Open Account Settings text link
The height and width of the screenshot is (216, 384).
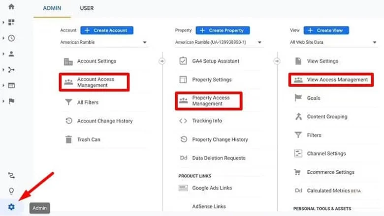pos(96,61)
